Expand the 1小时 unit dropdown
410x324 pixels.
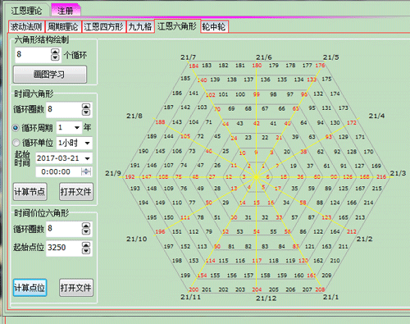click(x=88, y=143)
